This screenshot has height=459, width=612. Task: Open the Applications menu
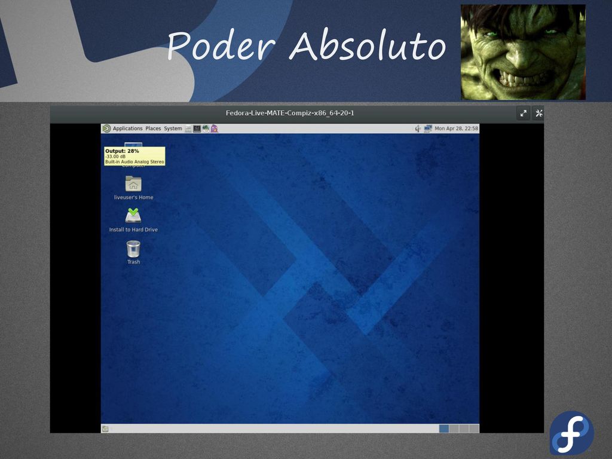click(x=127, y=128)
